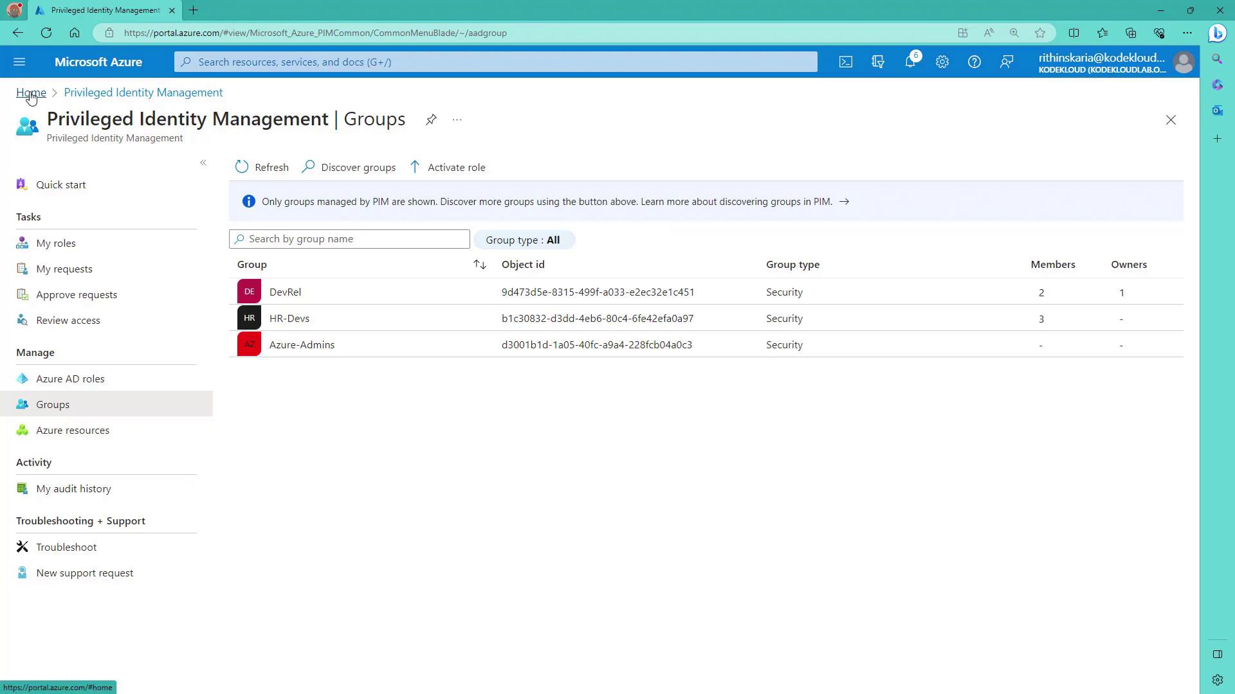Pin the Privileged Identity Management blade
The image size is (1235, 694).
(x=431, y=120)
